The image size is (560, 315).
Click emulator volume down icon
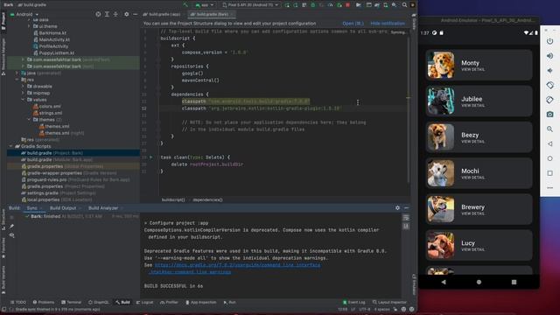point(550,70)
